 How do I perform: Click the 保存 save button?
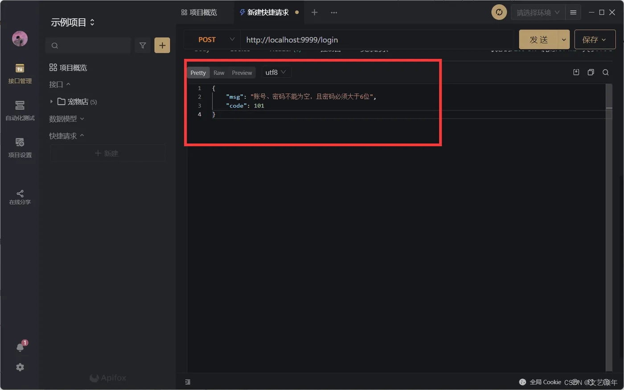595,40
